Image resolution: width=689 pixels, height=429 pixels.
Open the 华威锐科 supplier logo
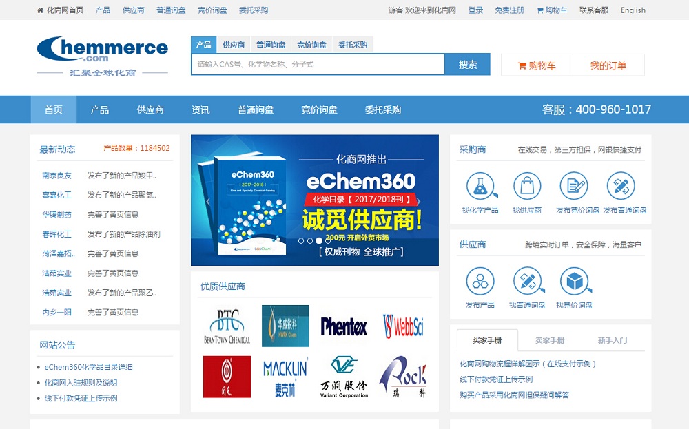click(x=285, y=326)
